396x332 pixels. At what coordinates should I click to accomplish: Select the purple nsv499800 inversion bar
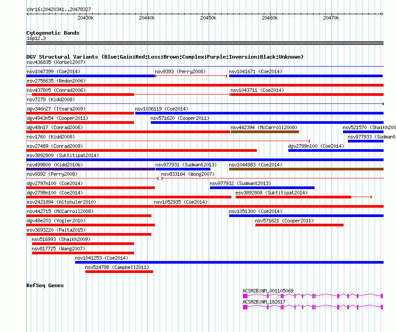pyautogui.click(x=91, y=169)
